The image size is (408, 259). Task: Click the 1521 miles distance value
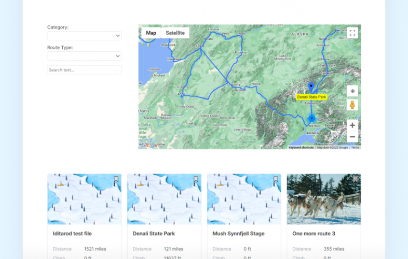pos(95,249)
